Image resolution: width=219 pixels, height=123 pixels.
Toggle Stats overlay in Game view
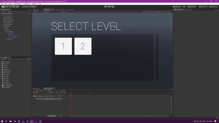click(164, 11)
